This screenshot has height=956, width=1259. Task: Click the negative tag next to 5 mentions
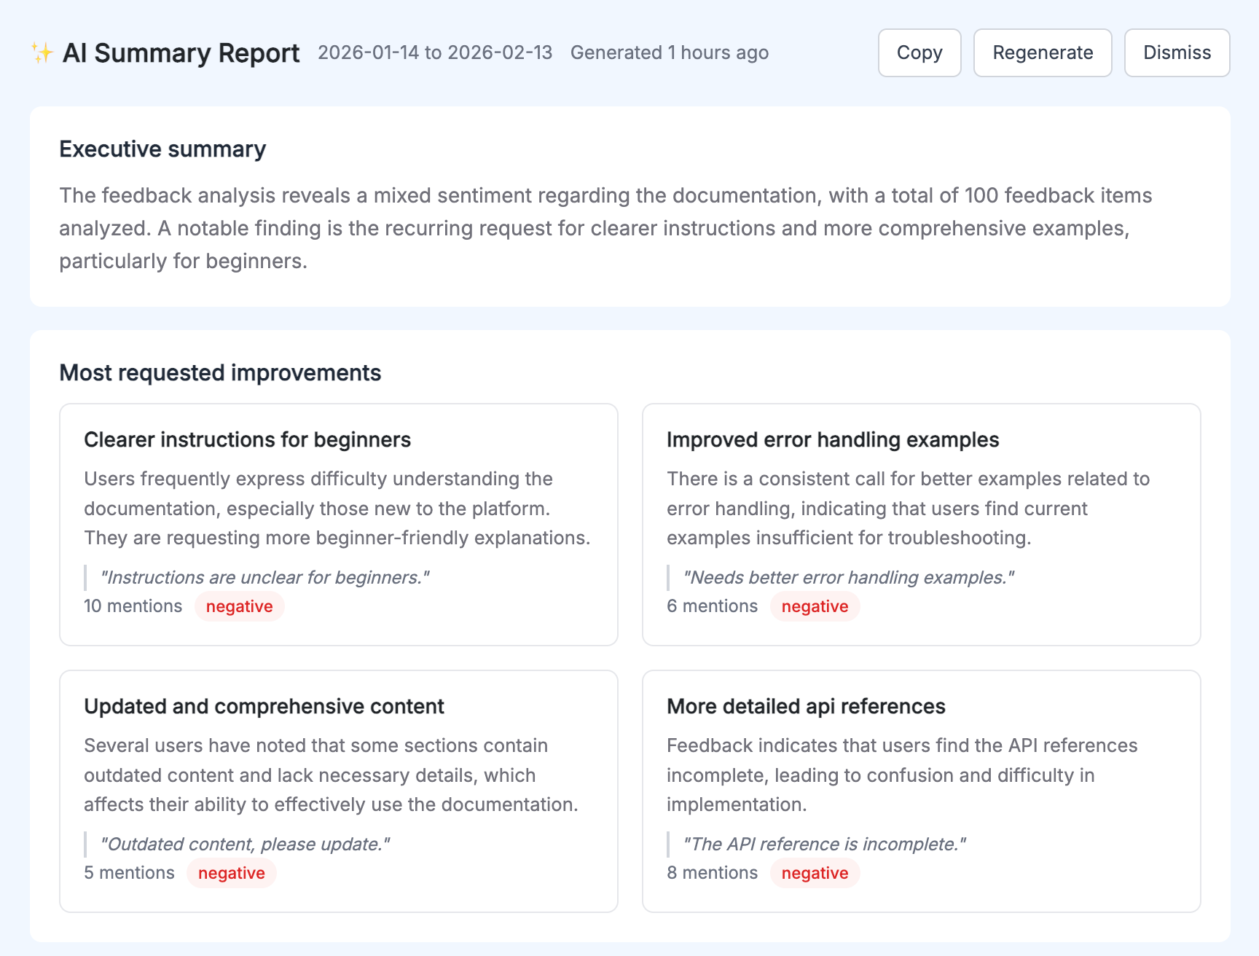pyautogui.click(x=231, y=873)
